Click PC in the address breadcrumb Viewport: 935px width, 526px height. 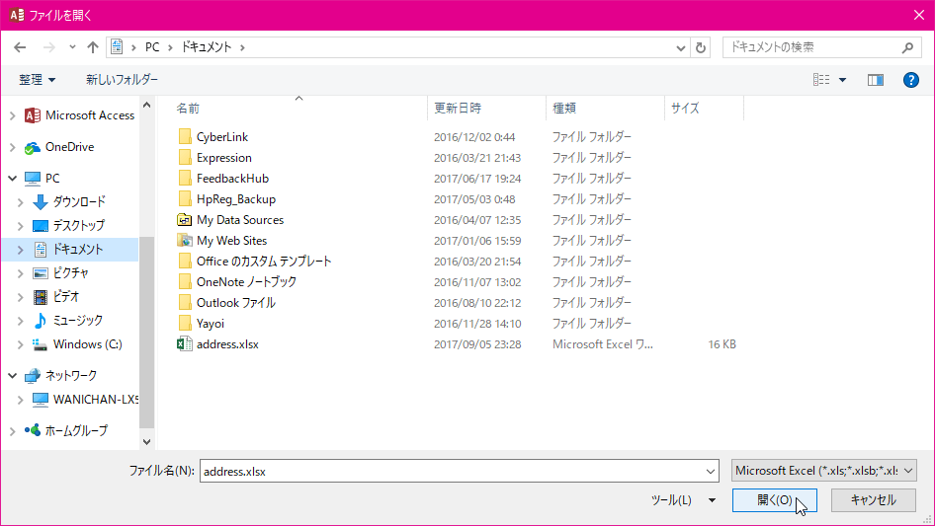pos(152,47)
